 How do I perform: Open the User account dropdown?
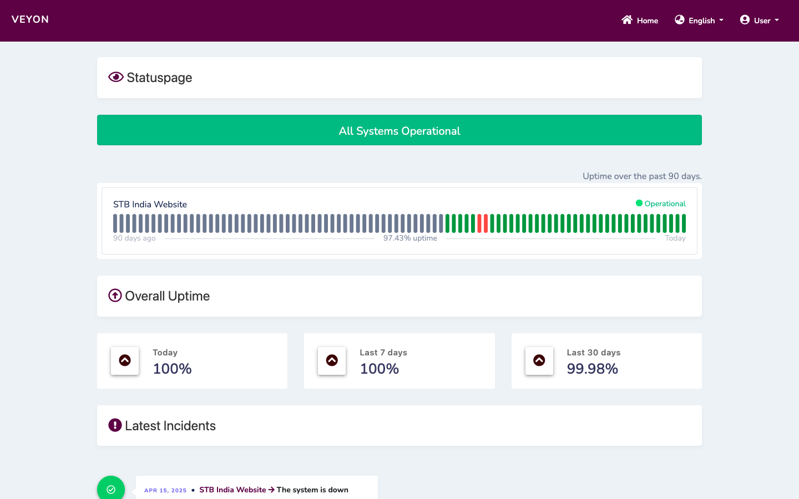pyautogui.click(x=760, y=20)
